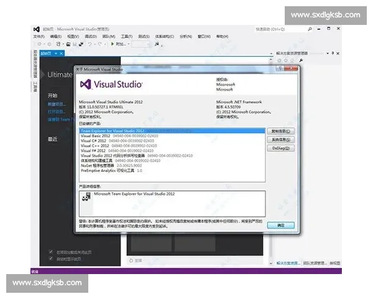Open the 文件(F) menu
Screen dimensions: 373x299
(x=39, y=37)
